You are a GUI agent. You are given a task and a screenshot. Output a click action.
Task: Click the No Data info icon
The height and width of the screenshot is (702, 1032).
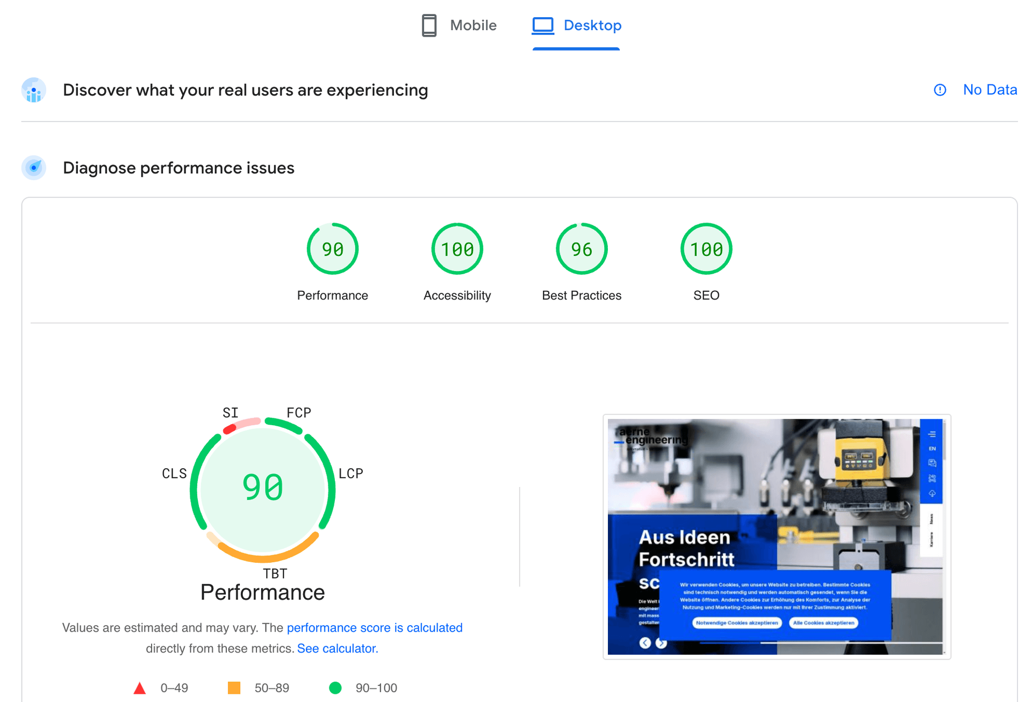[x=940, y=90]
